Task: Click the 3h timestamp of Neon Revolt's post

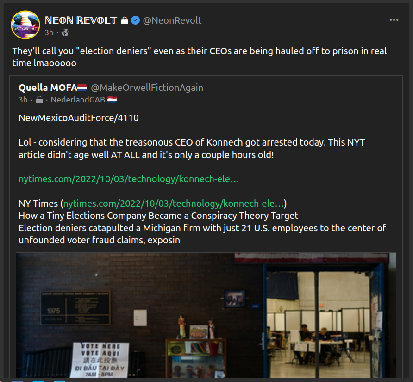Action: coord(49,32)
